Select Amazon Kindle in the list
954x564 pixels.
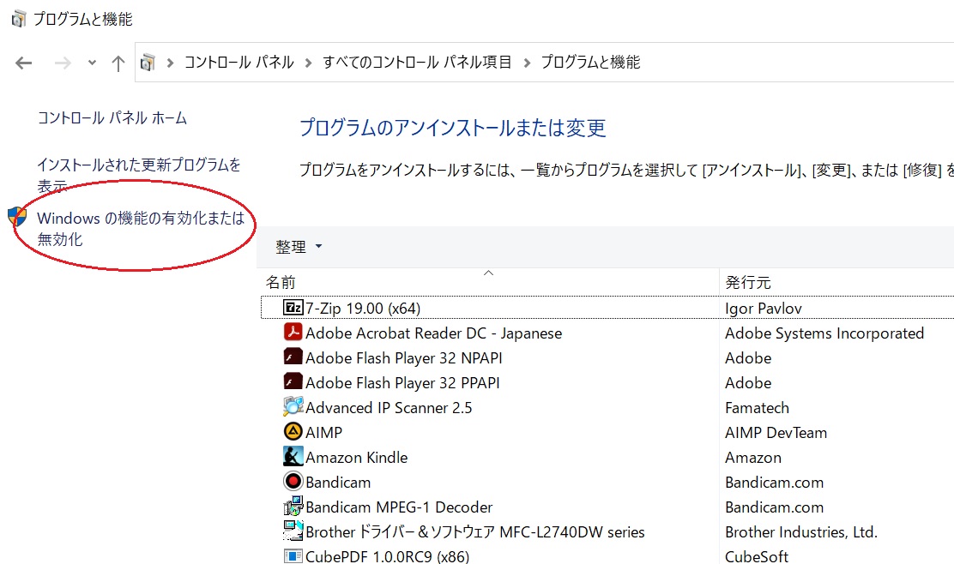(357, 458)
